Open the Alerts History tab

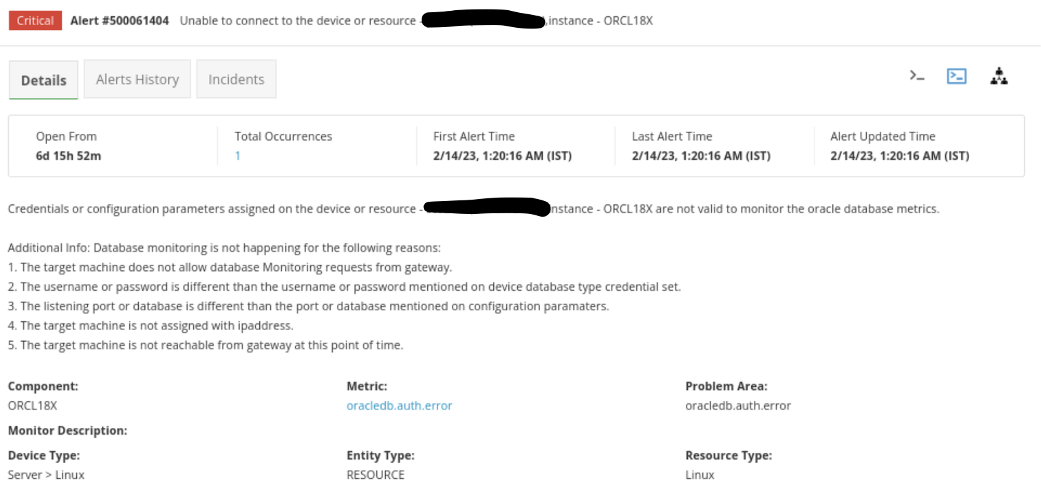(137, 79)
